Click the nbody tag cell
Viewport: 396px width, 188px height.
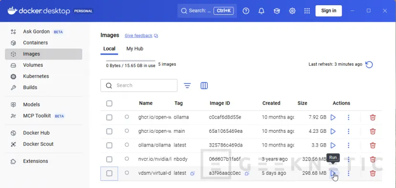coord(181,159)
